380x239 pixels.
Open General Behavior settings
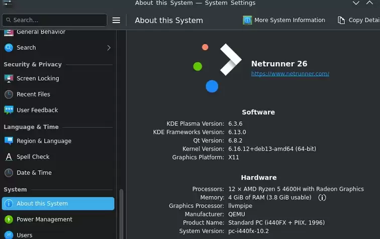pyautogui.click(x=58, y=33)
